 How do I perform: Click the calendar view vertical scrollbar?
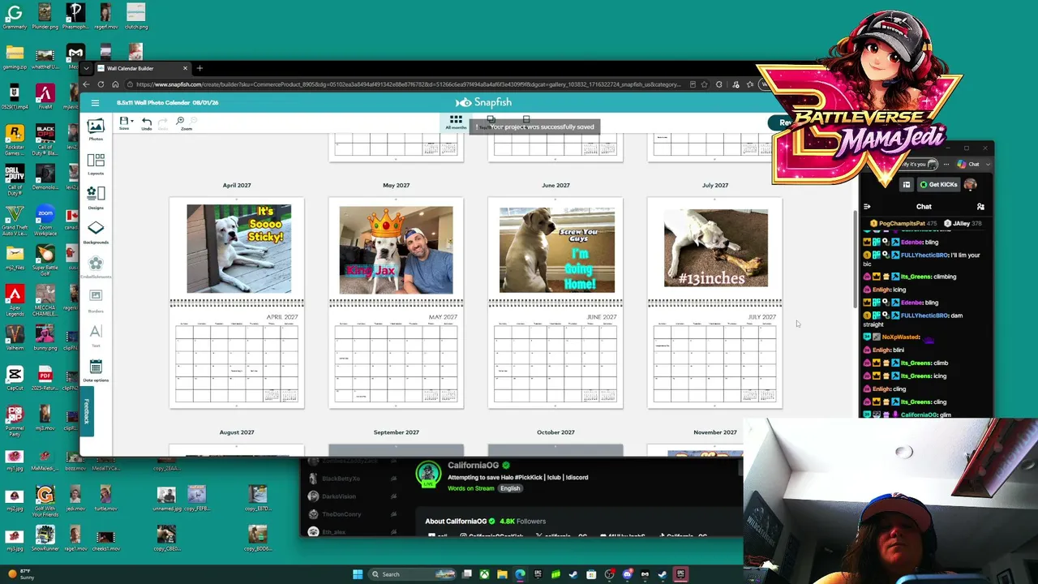tap(854, 260)
